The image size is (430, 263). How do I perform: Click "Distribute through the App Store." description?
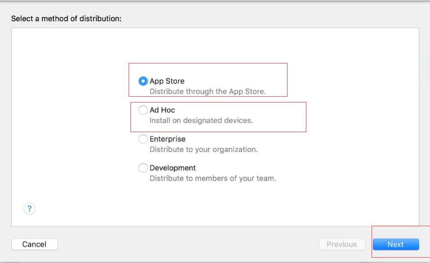[x=208, y=92]
